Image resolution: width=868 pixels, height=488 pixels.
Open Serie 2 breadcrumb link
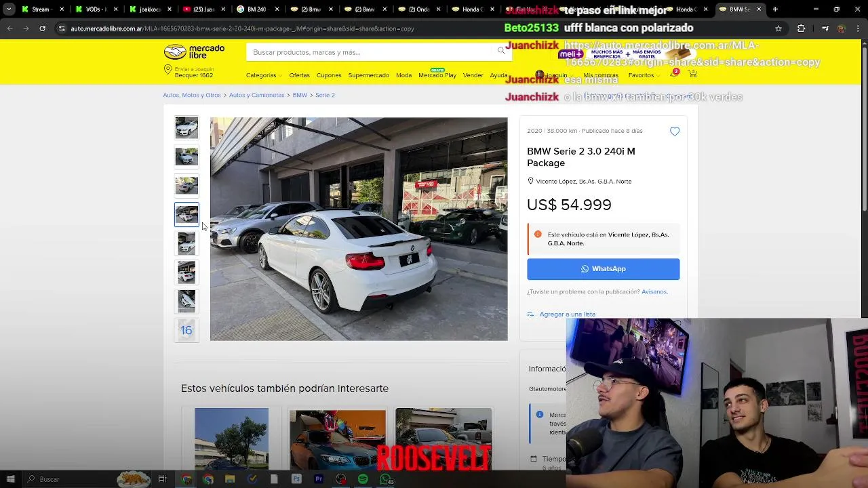[325, 95]
